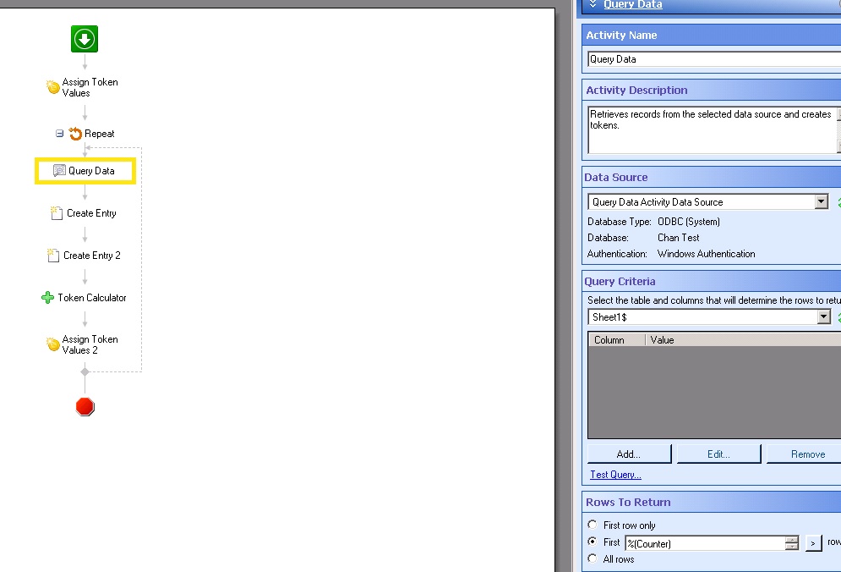The height and width of the screenshot is (572, 841).
Task: Click the Query Data panel title link
Action: 633,4
